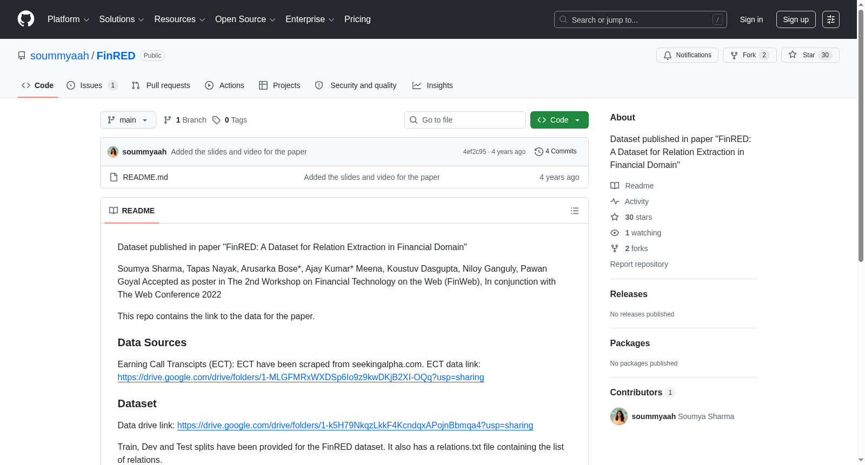
Task: View the 2 forks link
Action: (629, 248)
